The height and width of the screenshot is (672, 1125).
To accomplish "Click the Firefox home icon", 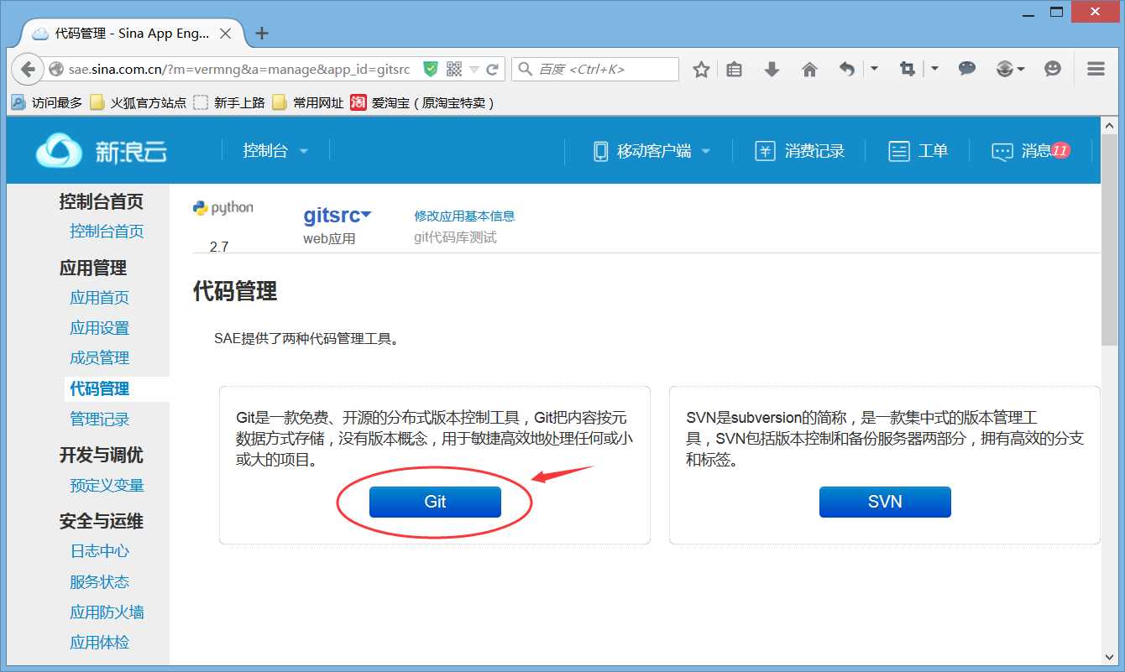I will pos(809,69).
